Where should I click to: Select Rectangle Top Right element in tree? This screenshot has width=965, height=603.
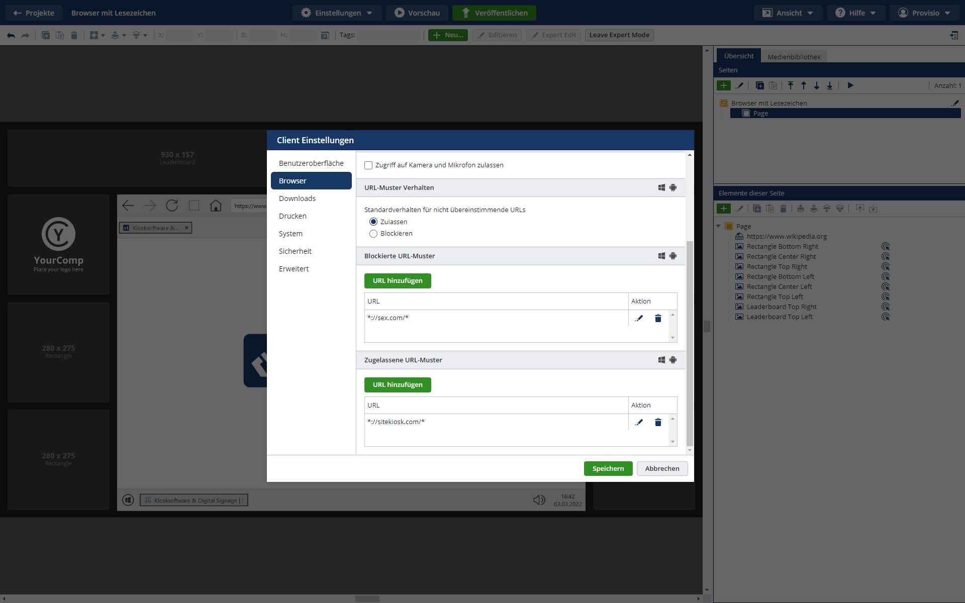777,267
